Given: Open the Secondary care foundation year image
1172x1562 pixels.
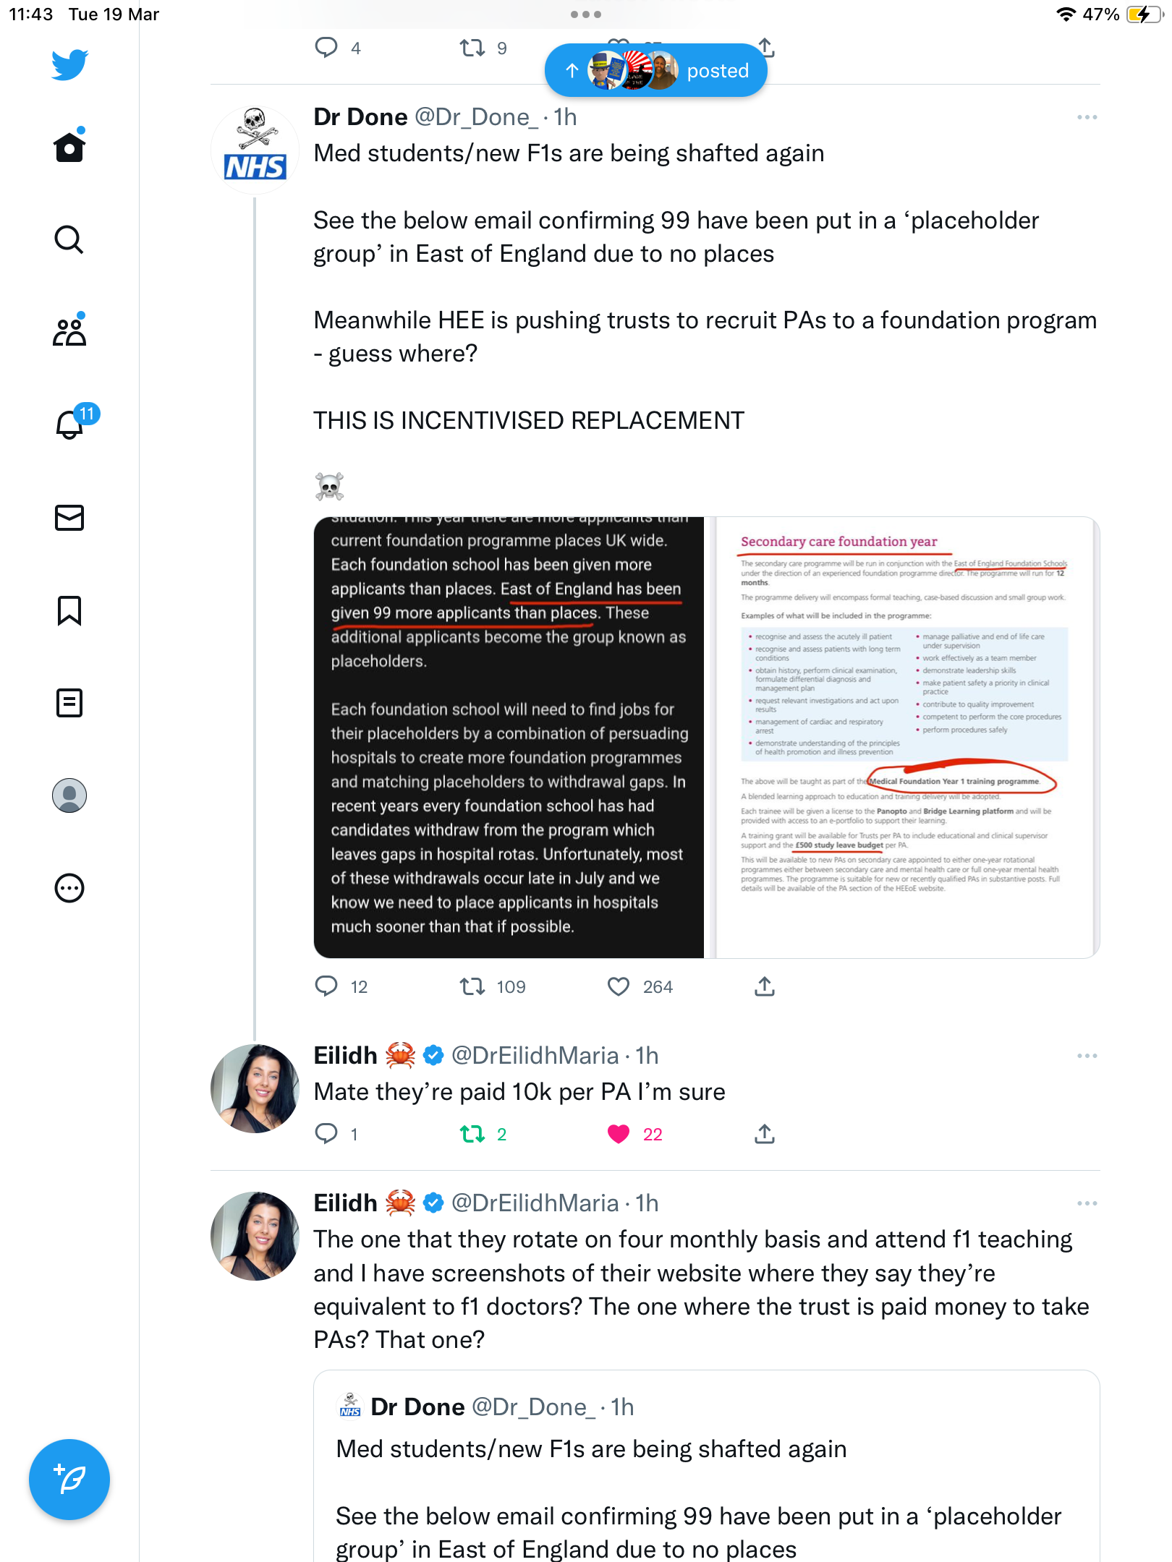Looking at the screenshot, I should 904,738.
